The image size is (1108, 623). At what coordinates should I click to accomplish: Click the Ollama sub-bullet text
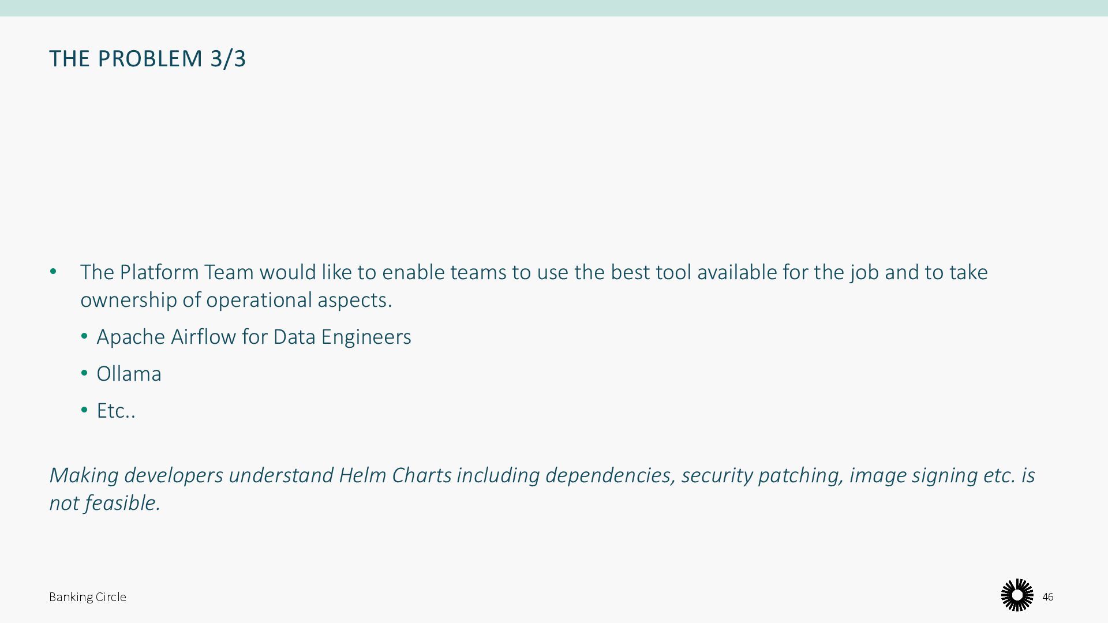[x=129, y=374]
